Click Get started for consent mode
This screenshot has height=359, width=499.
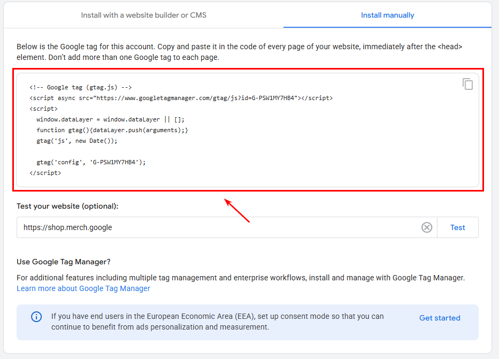click(x=440, y=318)
